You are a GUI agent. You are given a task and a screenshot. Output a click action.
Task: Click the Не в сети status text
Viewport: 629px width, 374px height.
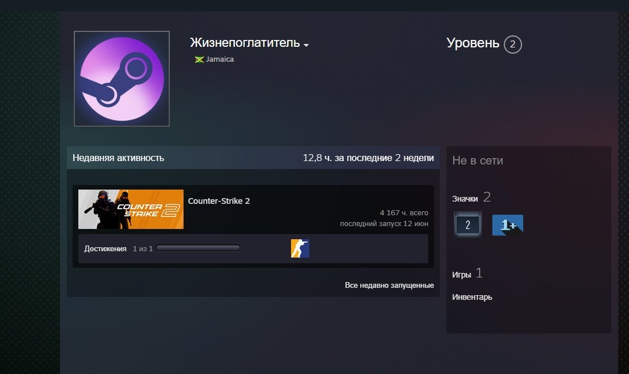coord(477,160)
